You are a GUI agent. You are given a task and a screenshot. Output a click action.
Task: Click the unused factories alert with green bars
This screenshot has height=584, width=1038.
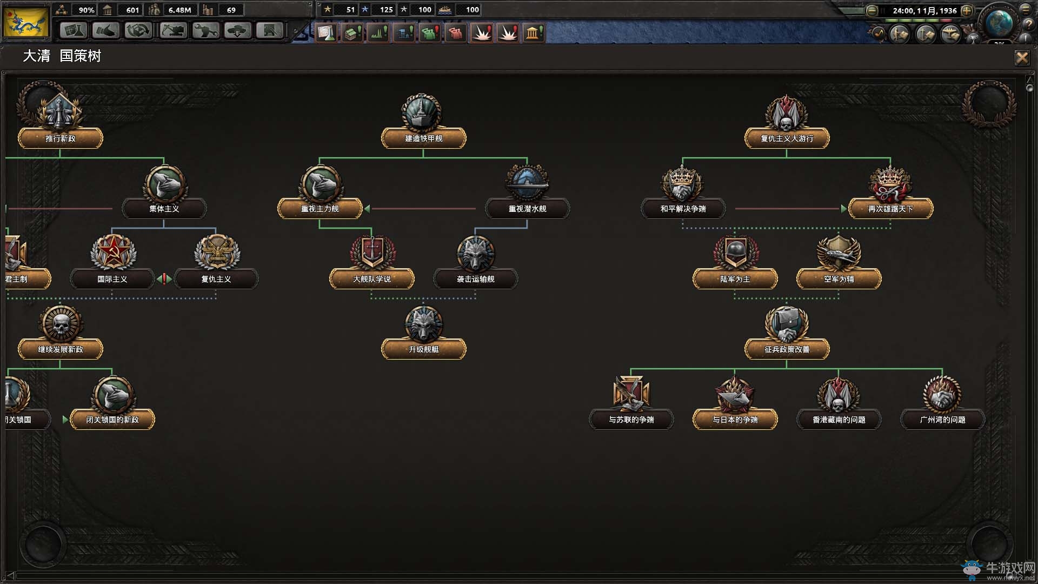[378, 33]
